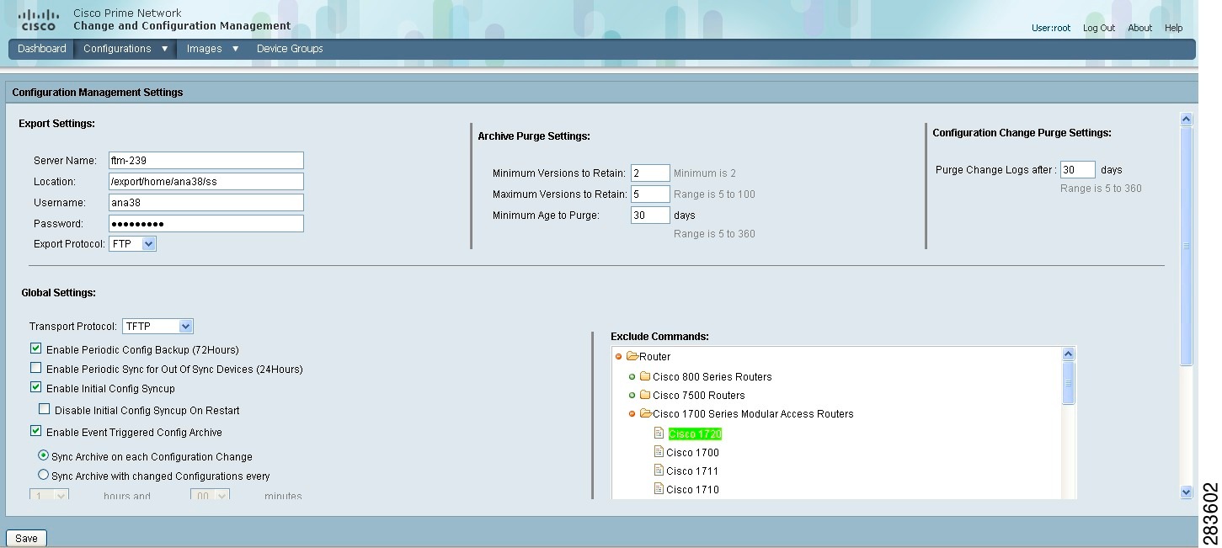1222x548 pixels.
Task: Go to the Dashboard tab
Action: click(x=42, y=49)
